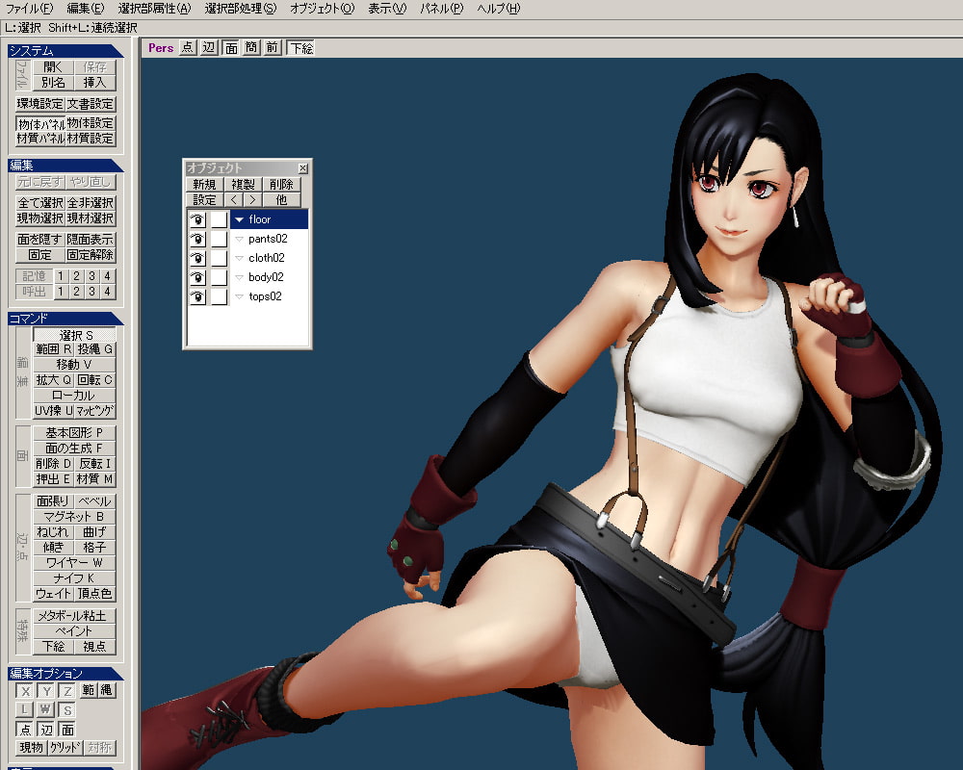Open the パネル(P) menu

[442, 9]
